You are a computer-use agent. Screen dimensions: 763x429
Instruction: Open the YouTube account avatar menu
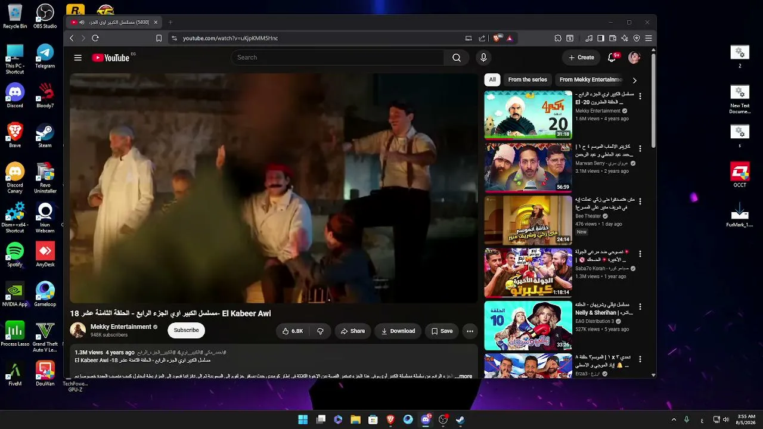click(634, 58)
